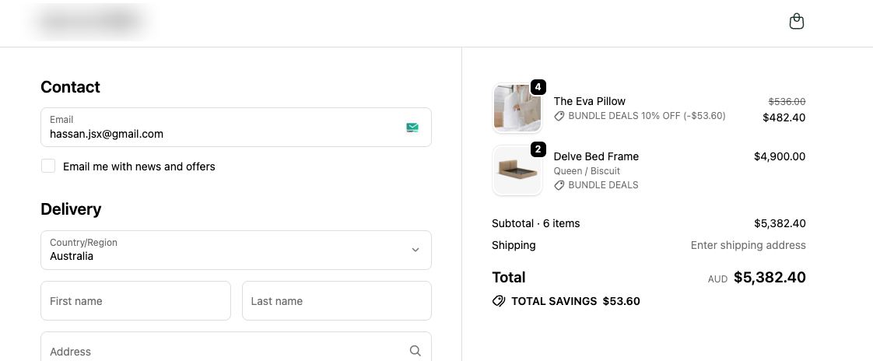Screen dimensions: 873x361
Task: Focus the Email input field
Action: point(236,127)
